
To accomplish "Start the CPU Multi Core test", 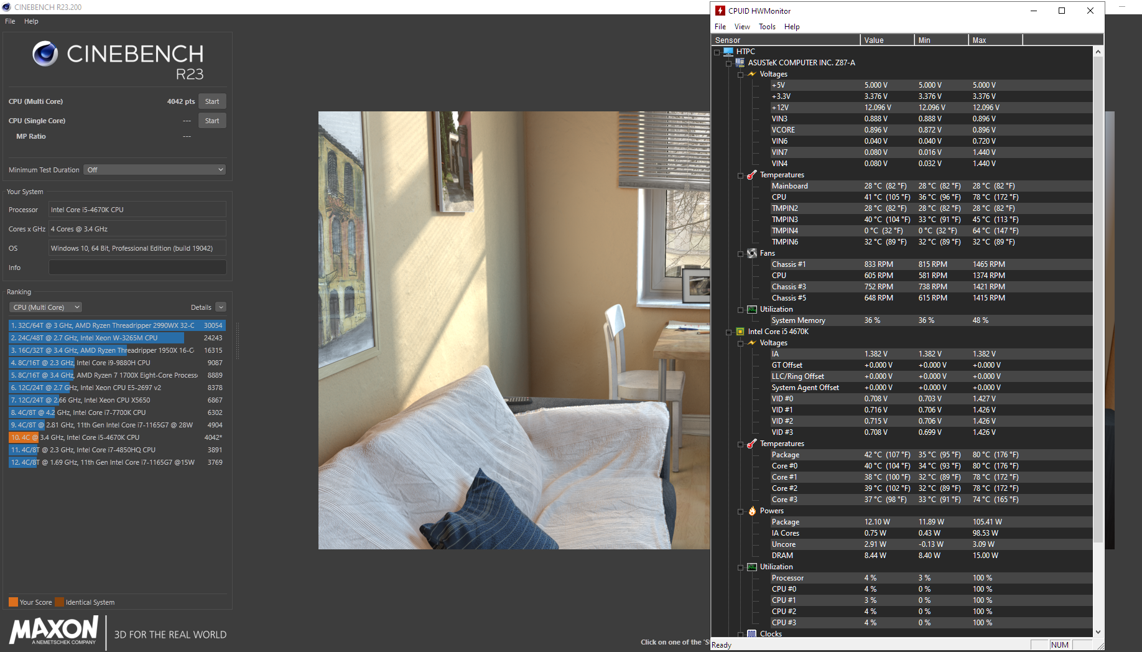I will (x=212, y=101).
